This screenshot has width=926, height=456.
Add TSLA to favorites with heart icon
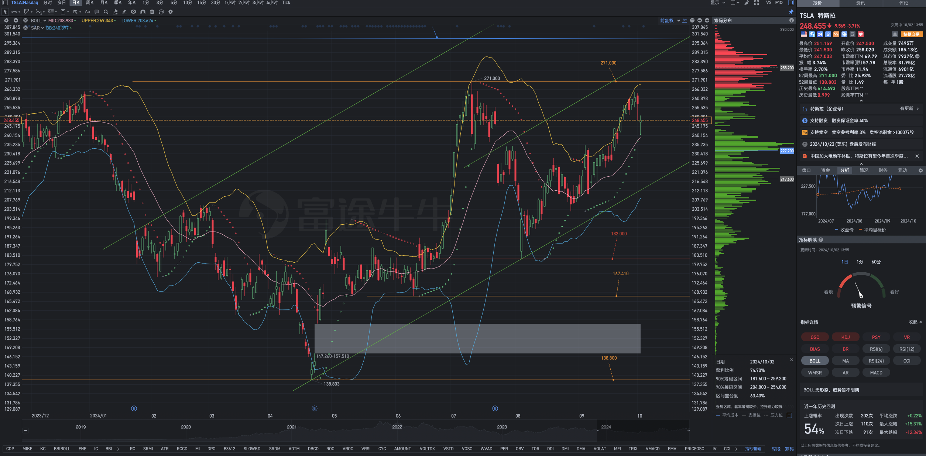tap(861, 34)
